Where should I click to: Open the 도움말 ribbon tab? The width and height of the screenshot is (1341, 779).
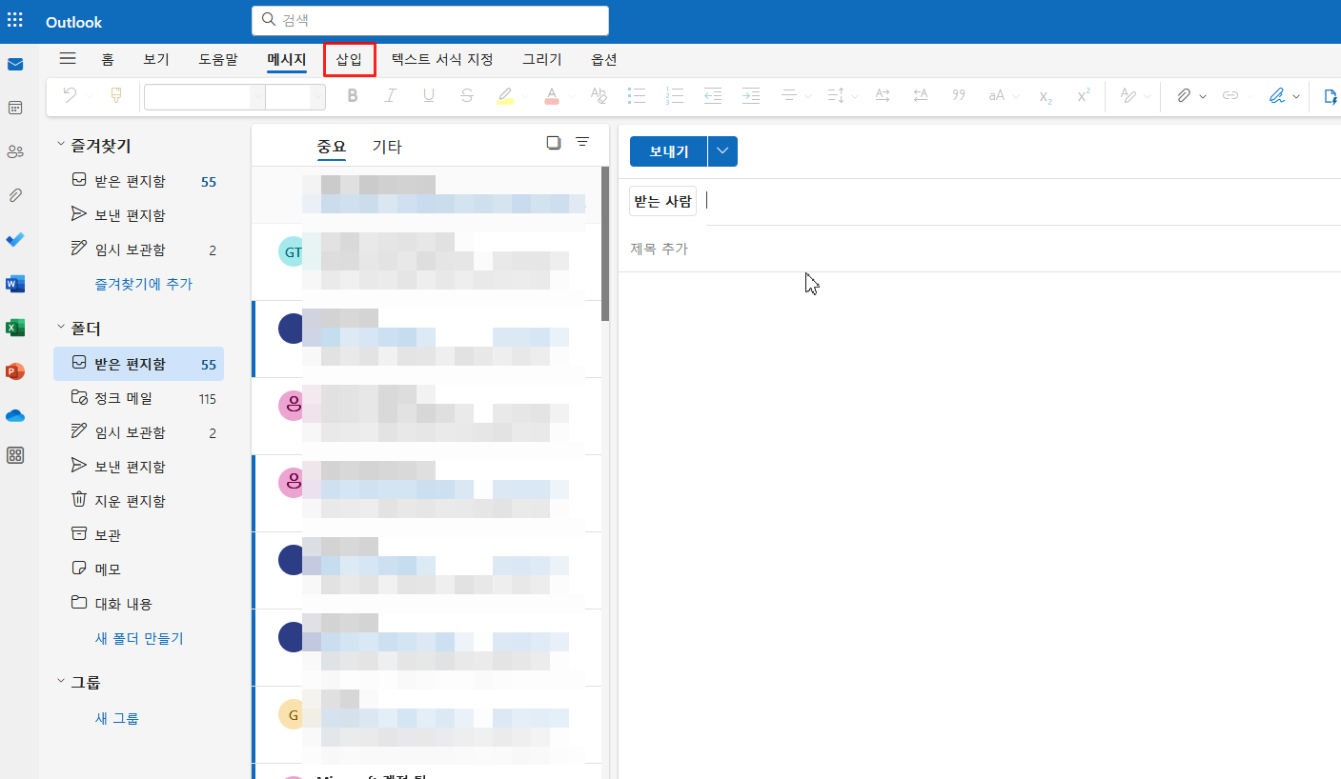pyautogui.click(x=218, y=59)
